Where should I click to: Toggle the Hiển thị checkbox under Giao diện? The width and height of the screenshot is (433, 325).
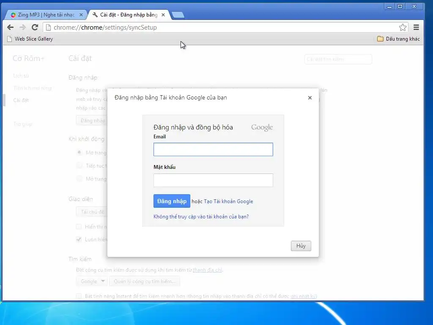79,227
